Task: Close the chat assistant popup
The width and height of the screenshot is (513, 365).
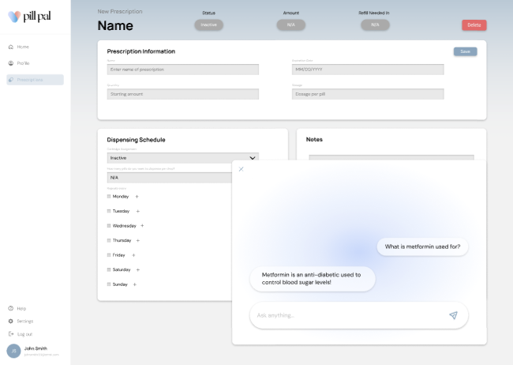Action: click(x=241, y=169)
